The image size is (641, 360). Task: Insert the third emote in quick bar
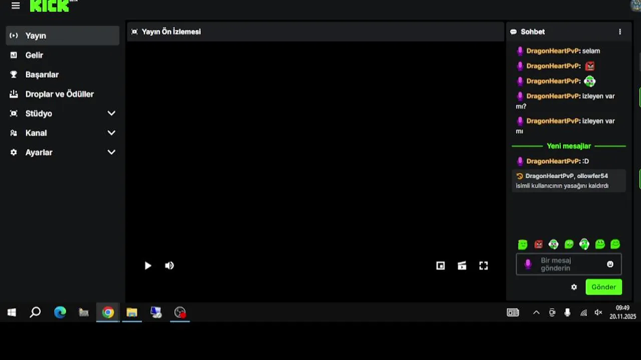(553, 244)
